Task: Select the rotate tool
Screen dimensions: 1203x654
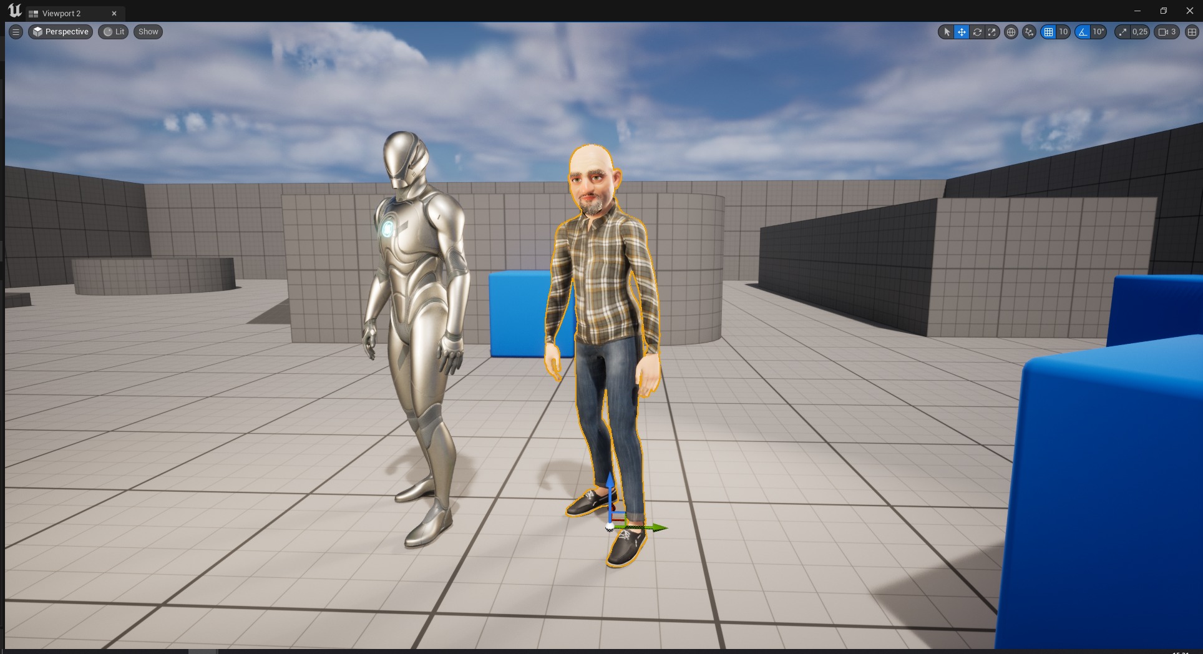Action: pyautogui.click(x=977, y=32)
